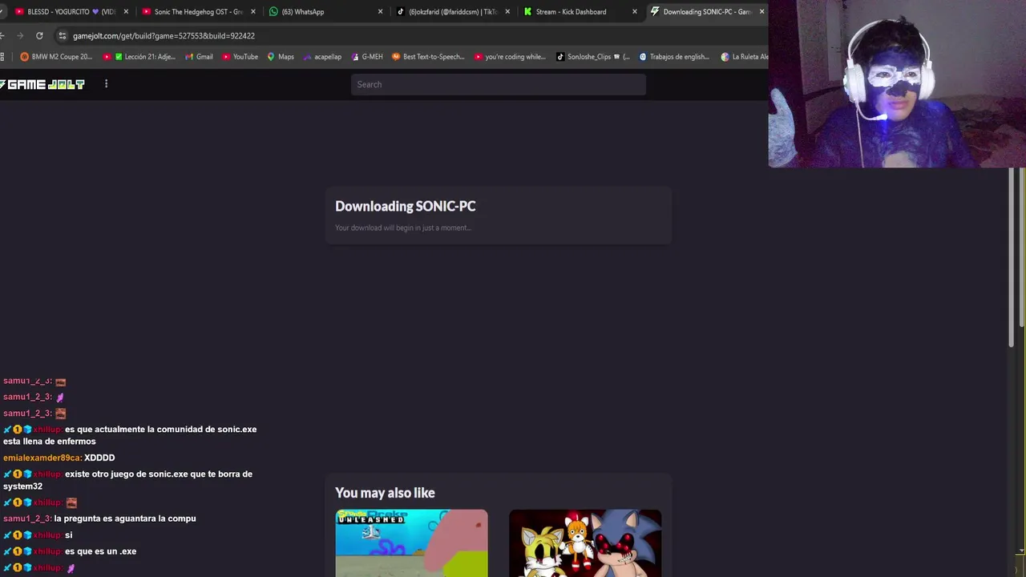Viewport: 1026px width, 577px height.
Task: Click the scroll-down arrow at scrollbar bottom
Action: click(x=1021, y=551)
